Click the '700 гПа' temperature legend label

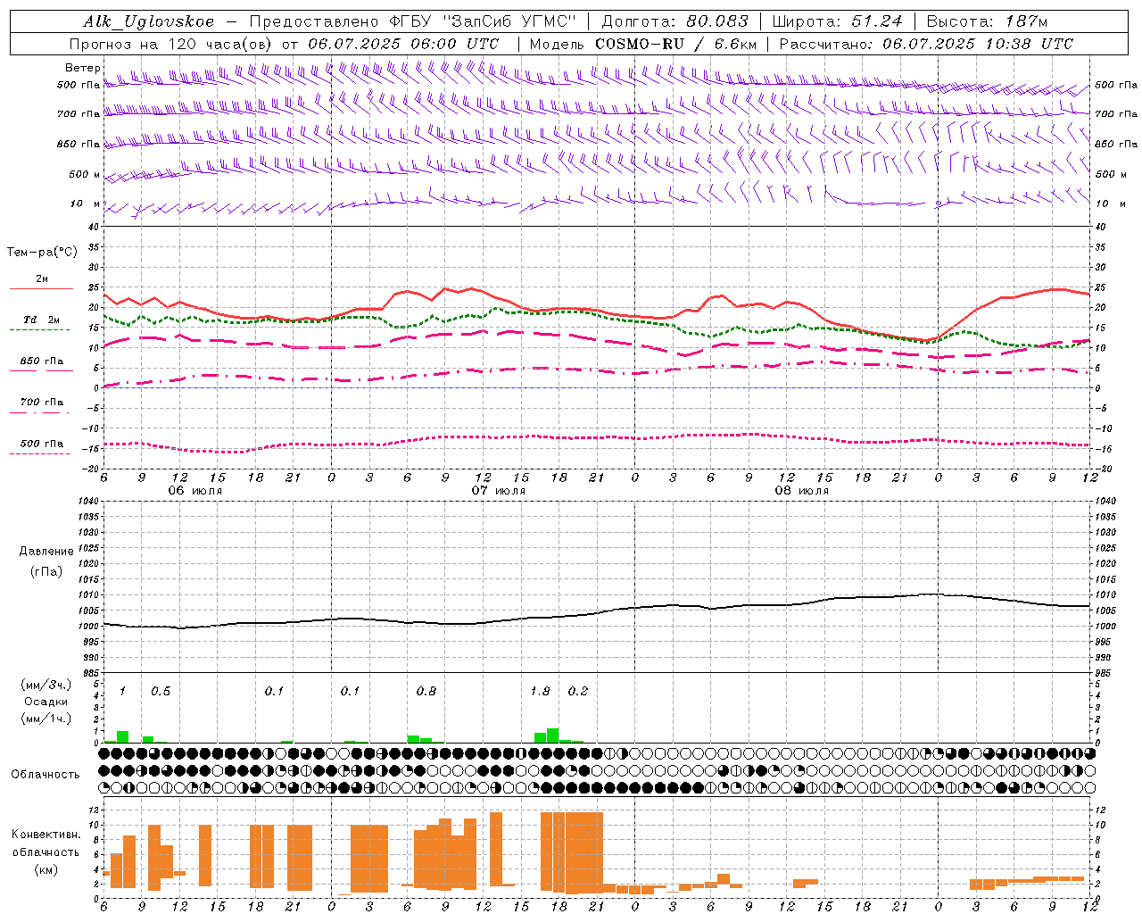click(x=42, y=403)
